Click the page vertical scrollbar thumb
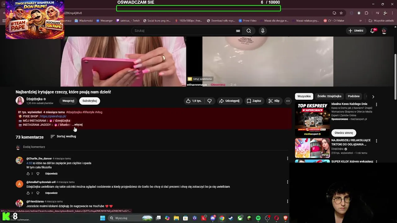Viewport: 397px width, 223px height. pyautogui.click(x=395, y=77)
